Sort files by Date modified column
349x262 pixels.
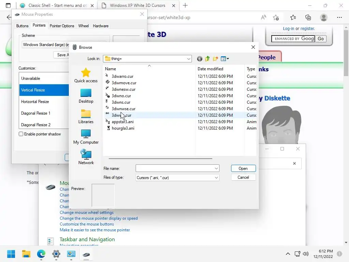(x=220, y=69)
